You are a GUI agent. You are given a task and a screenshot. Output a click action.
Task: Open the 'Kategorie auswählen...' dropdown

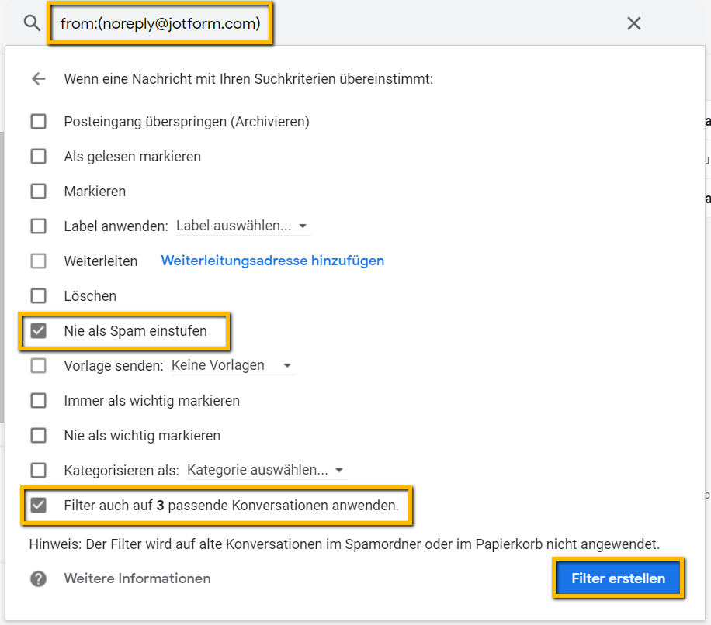pyautogui.click(x=265, y=471)
